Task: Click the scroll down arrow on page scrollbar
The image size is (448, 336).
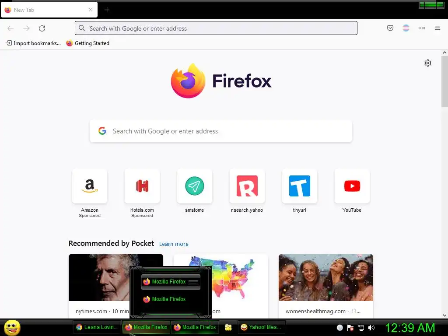Action: [x=444, y=315]
